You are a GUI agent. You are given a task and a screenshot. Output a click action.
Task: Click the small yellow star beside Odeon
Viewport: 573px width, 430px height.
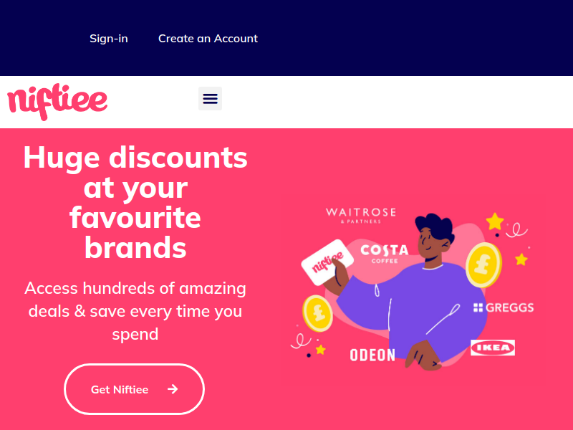(320, 350)
